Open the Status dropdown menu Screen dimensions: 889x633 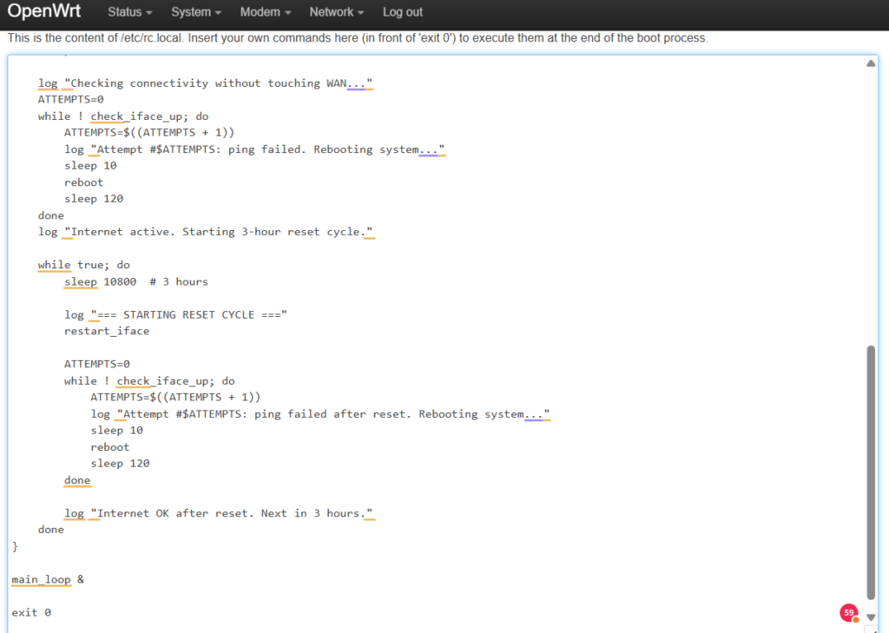pos(129,12)
